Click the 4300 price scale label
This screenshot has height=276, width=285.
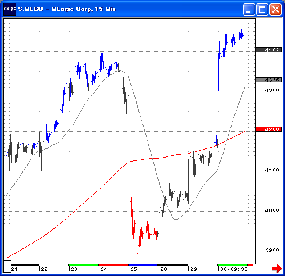tap(272, 90)
